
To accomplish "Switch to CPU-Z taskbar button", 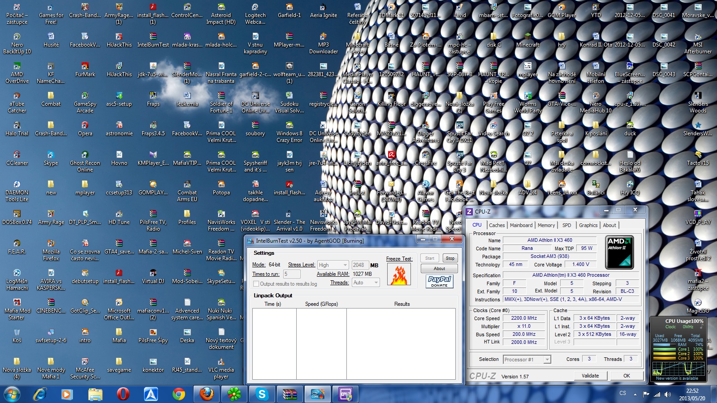I will pyautogui.click(x=346, y=394).
